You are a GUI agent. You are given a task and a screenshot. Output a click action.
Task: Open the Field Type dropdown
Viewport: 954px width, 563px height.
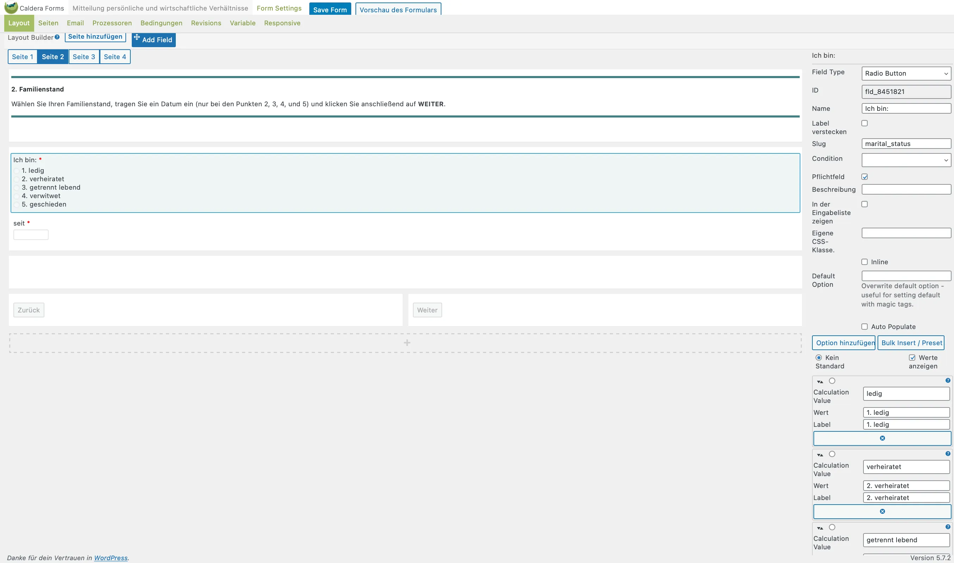(x=906, y=74)
